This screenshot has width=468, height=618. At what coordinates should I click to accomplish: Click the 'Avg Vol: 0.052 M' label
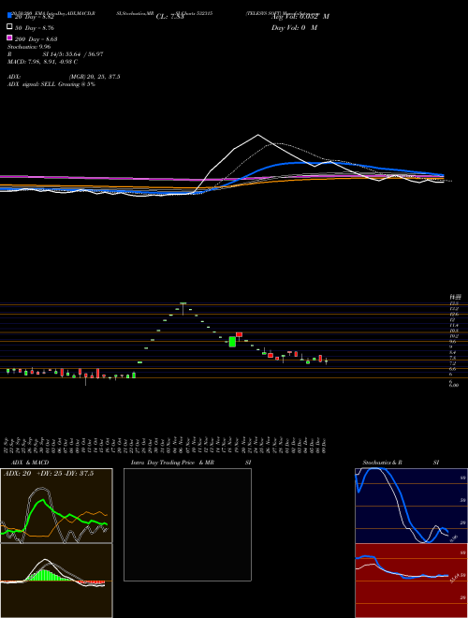coord(300,17)
